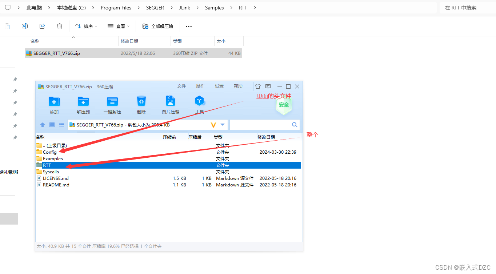Navigate to SEGGER in the address bar
The height and width of the screenshot is (274, 496).
pyautogui.click(x=155, y=8)
